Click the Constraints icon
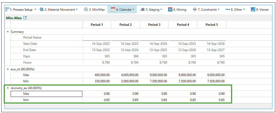 point(195,10)
